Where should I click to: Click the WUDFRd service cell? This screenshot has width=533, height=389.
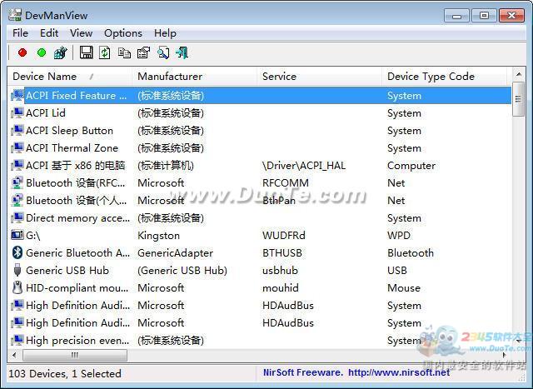click(x=284, y=235)
